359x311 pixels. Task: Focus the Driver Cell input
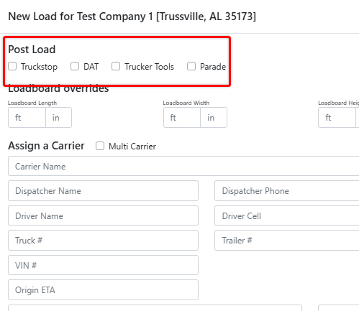click(x=287, y=215)
